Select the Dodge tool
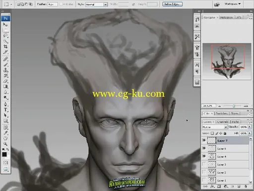 5,97
